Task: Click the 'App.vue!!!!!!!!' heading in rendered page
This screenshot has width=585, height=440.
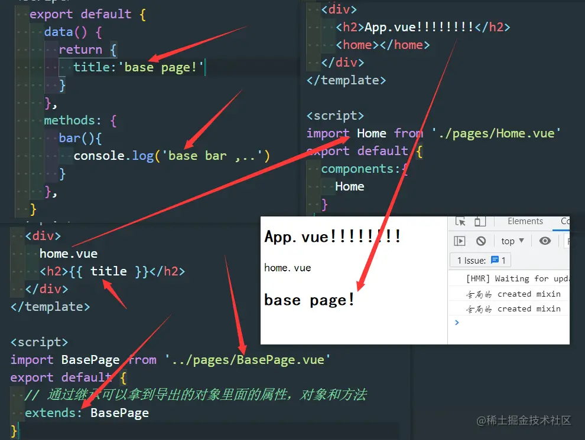Action: click(332, 237)
